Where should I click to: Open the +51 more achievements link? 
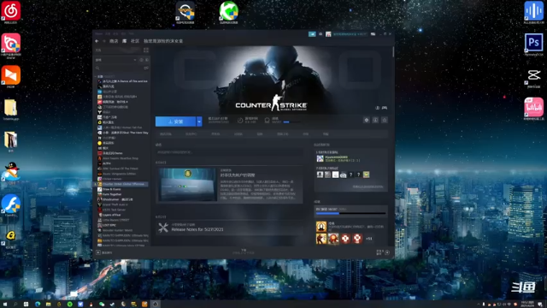tap(368, 239)
